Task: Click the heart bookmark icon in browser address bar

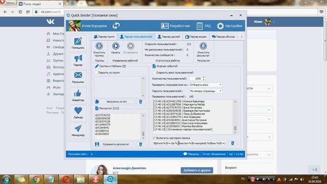Action: (x=321, y=12)
